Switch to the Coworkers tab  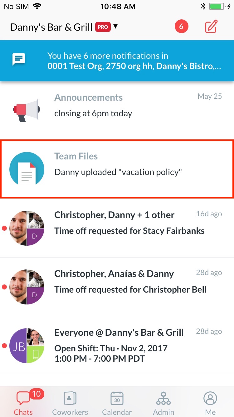(70, 403)
